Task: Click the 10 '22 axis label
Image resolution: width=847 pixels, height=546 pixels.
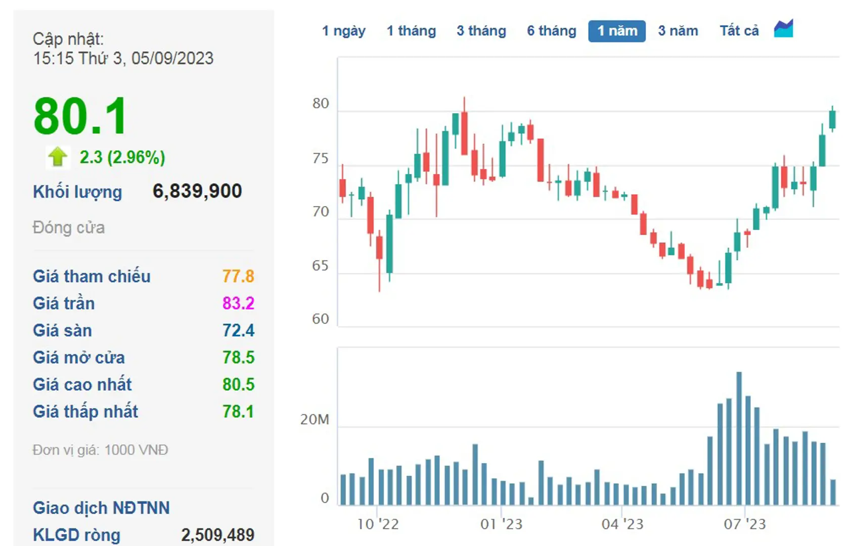Action: (378, 524)
